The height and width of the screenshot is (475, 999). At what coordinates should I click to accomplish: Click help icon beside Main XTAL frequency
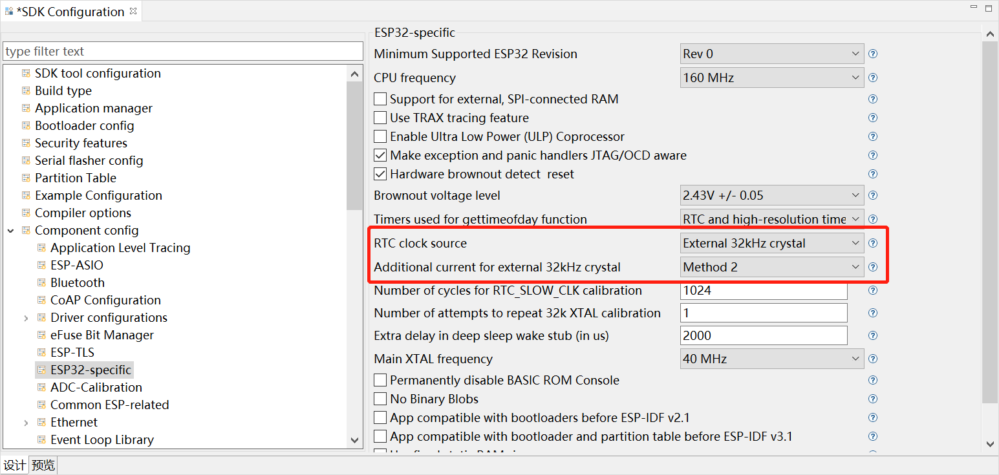tap(873, 359)
